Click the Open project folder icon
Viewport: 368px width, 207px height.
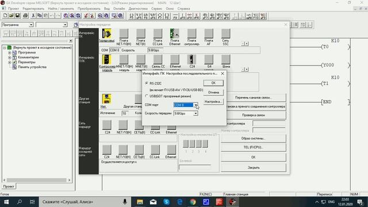(x=11, y=16)
